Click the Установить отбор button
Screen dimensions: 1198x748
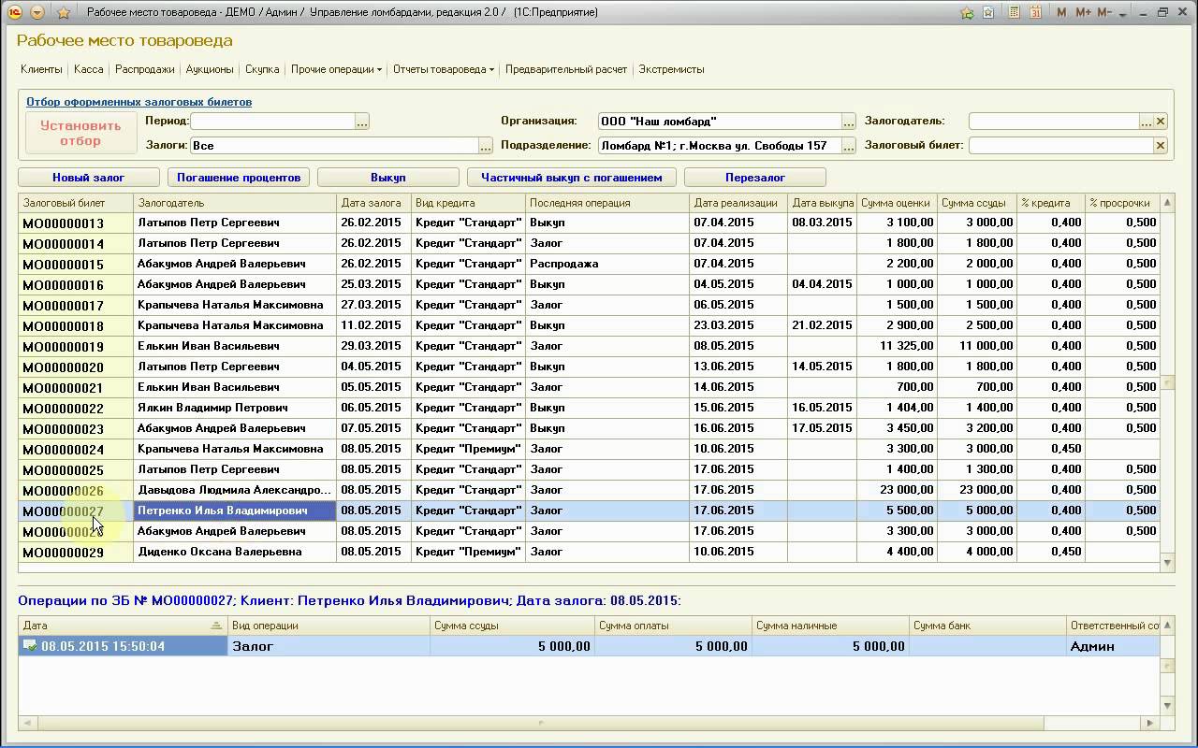[80, 133]
